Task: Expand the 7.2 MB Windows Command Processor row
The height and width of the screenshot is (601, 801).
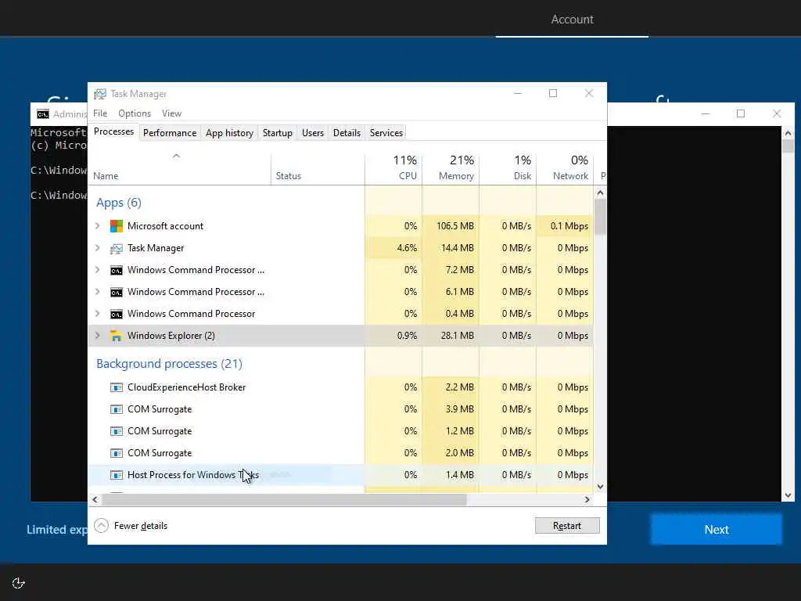Action: tap(97, 270)
